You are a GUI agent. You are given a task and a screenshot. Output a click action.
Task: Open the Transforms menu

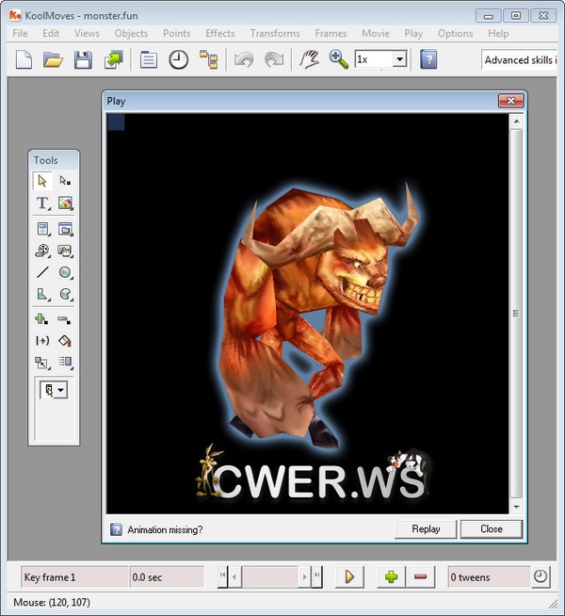coord(275,33)
